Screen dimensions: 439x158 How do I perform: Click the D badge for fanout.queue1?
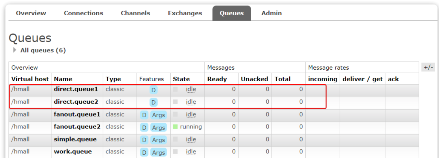[144, 115]
